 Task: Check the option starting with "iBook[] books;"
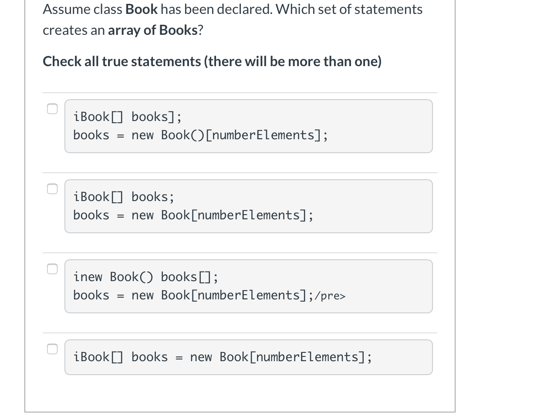tap(52, 189)
